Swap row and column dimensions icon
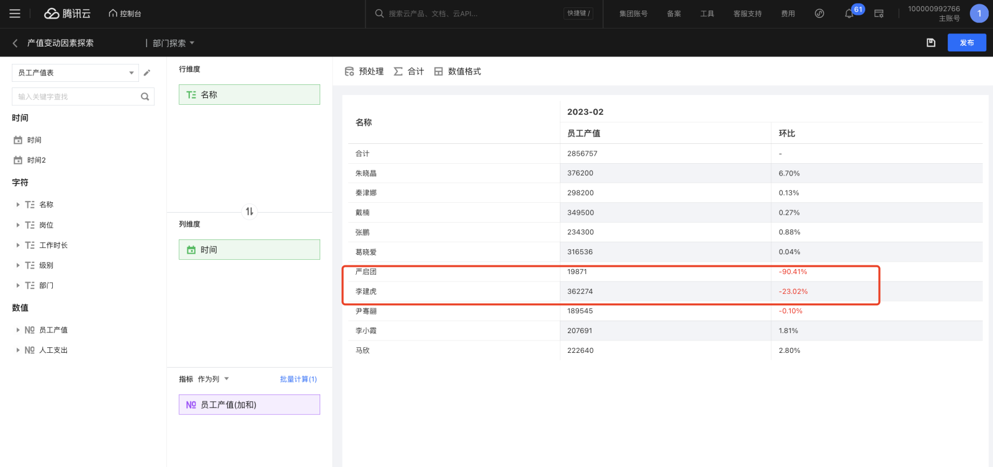The width and height of the screenshot is (993, 467). pyautogui.click(x=249, y=211)
